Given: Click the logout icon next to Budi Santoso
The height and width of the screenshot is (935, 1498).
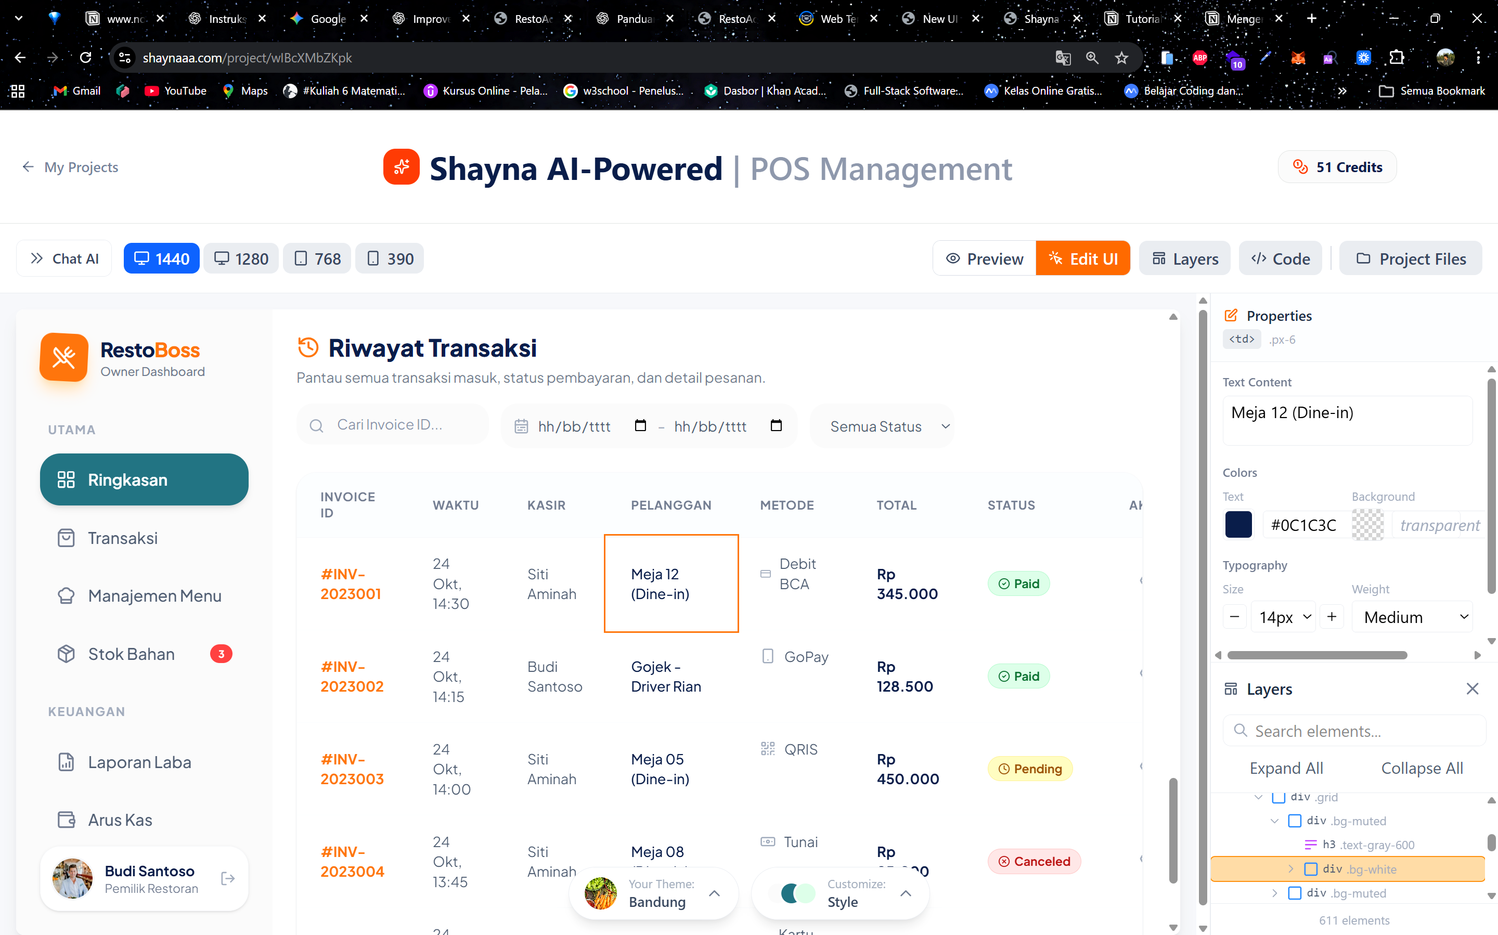Looking at the screenshot, I should point(228,878).
